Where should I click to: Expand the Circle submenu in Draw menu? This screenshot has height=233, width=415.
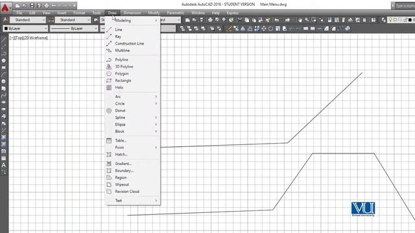132,104
